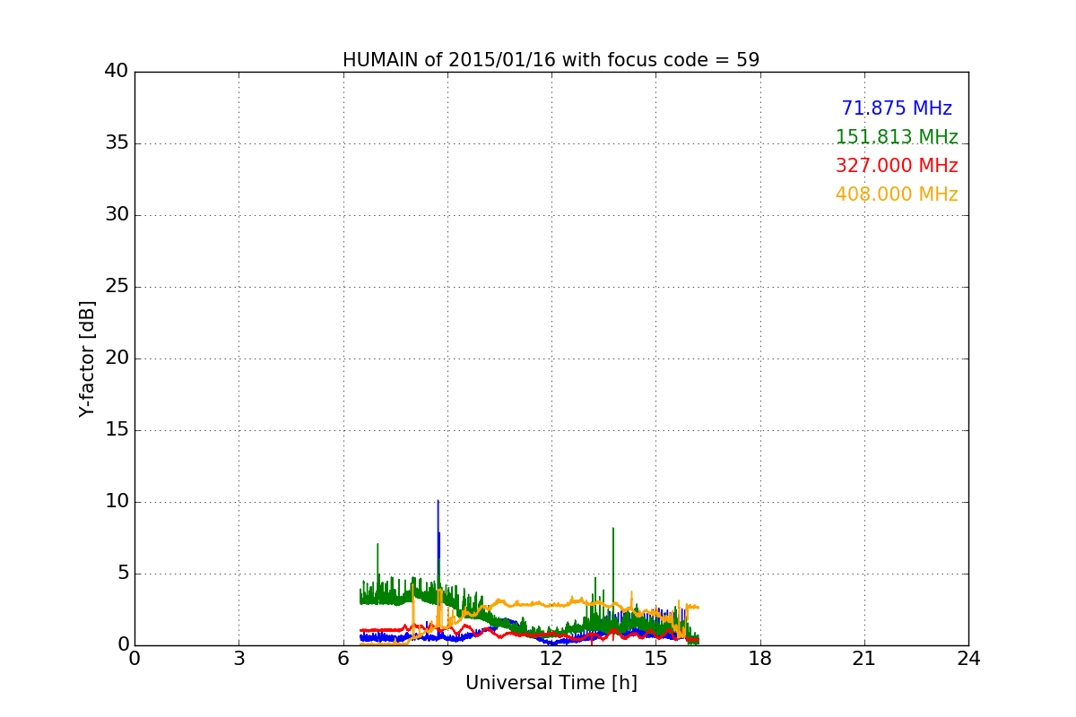The width and height of the screenshot is (1076, 717).
Task: Click x-axis tick label 24
Action: 968,658
